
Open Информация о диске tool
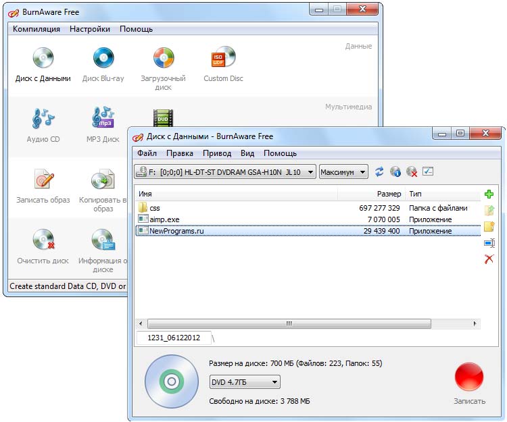(x=103, y=251)
